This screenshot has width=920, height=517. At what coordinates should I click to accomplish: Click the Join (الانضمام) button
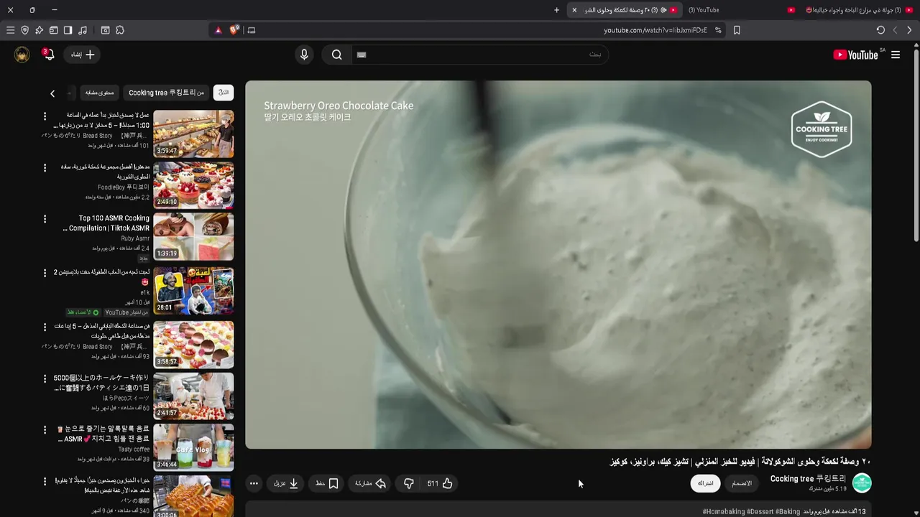[x=742, y=483]
